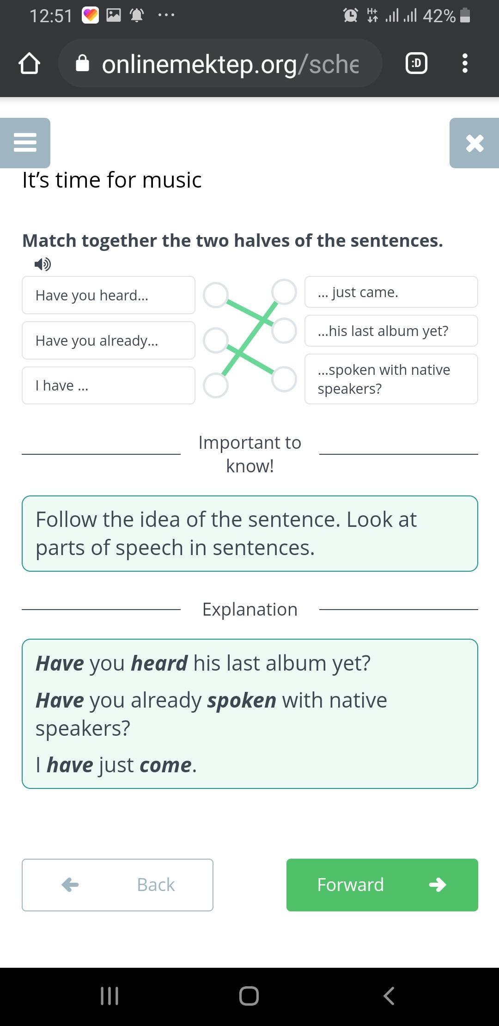Tap the Android recent apps button
Screen dimensions: 499x1026
tap(110, 995)
